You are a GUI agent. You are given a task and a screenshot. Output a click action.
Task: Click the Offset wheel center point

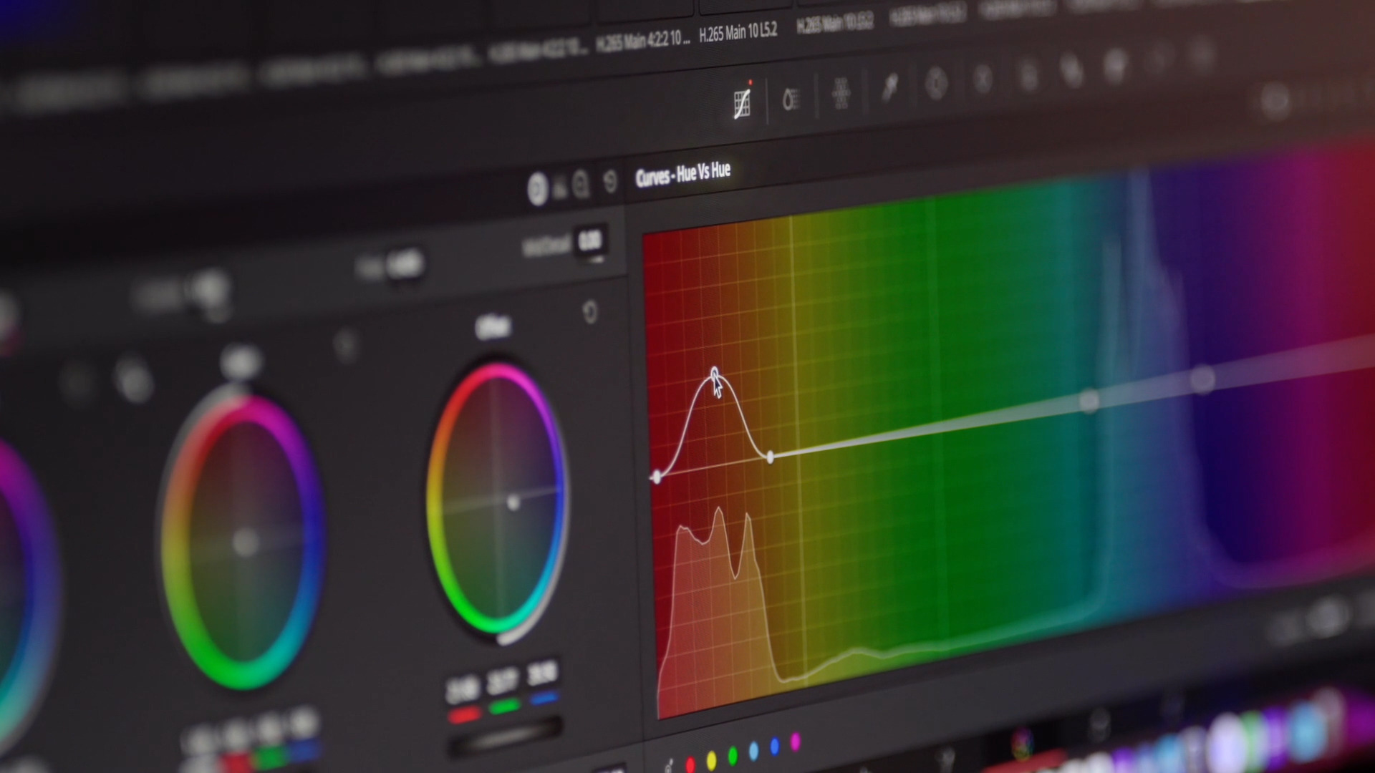pos(513,502)
